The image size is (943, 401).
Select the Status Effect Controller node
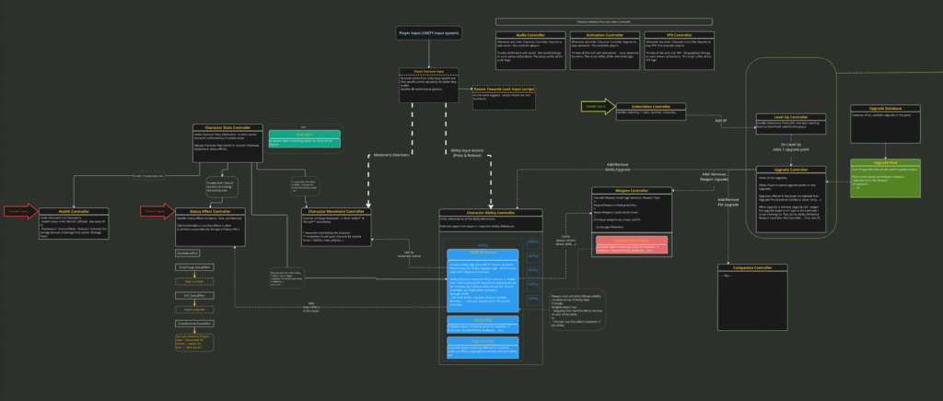[210, 227]
